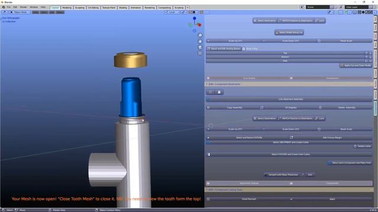This screenshot has height=212, width=378.
Task: Switch perspective/orthographic grid icon
Action: click(x=200, y=53)
